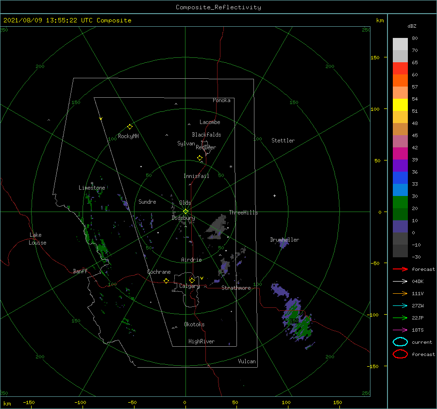Click the yellow V marker east of Calgary
437x409 pixels.
point(202,278)
